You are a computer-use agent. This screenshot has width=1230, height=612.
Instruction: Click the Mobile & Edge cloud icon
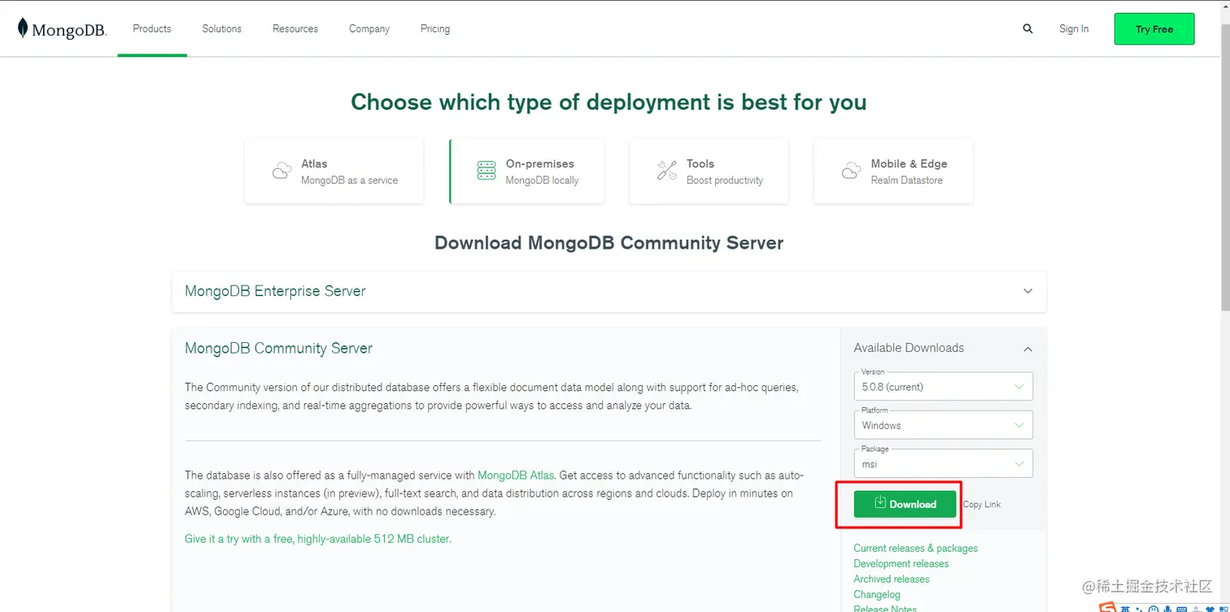(x=851, y=171)
